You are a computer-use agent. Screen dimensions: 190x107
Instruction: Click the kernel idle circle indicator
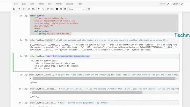(x=182, y=4)
